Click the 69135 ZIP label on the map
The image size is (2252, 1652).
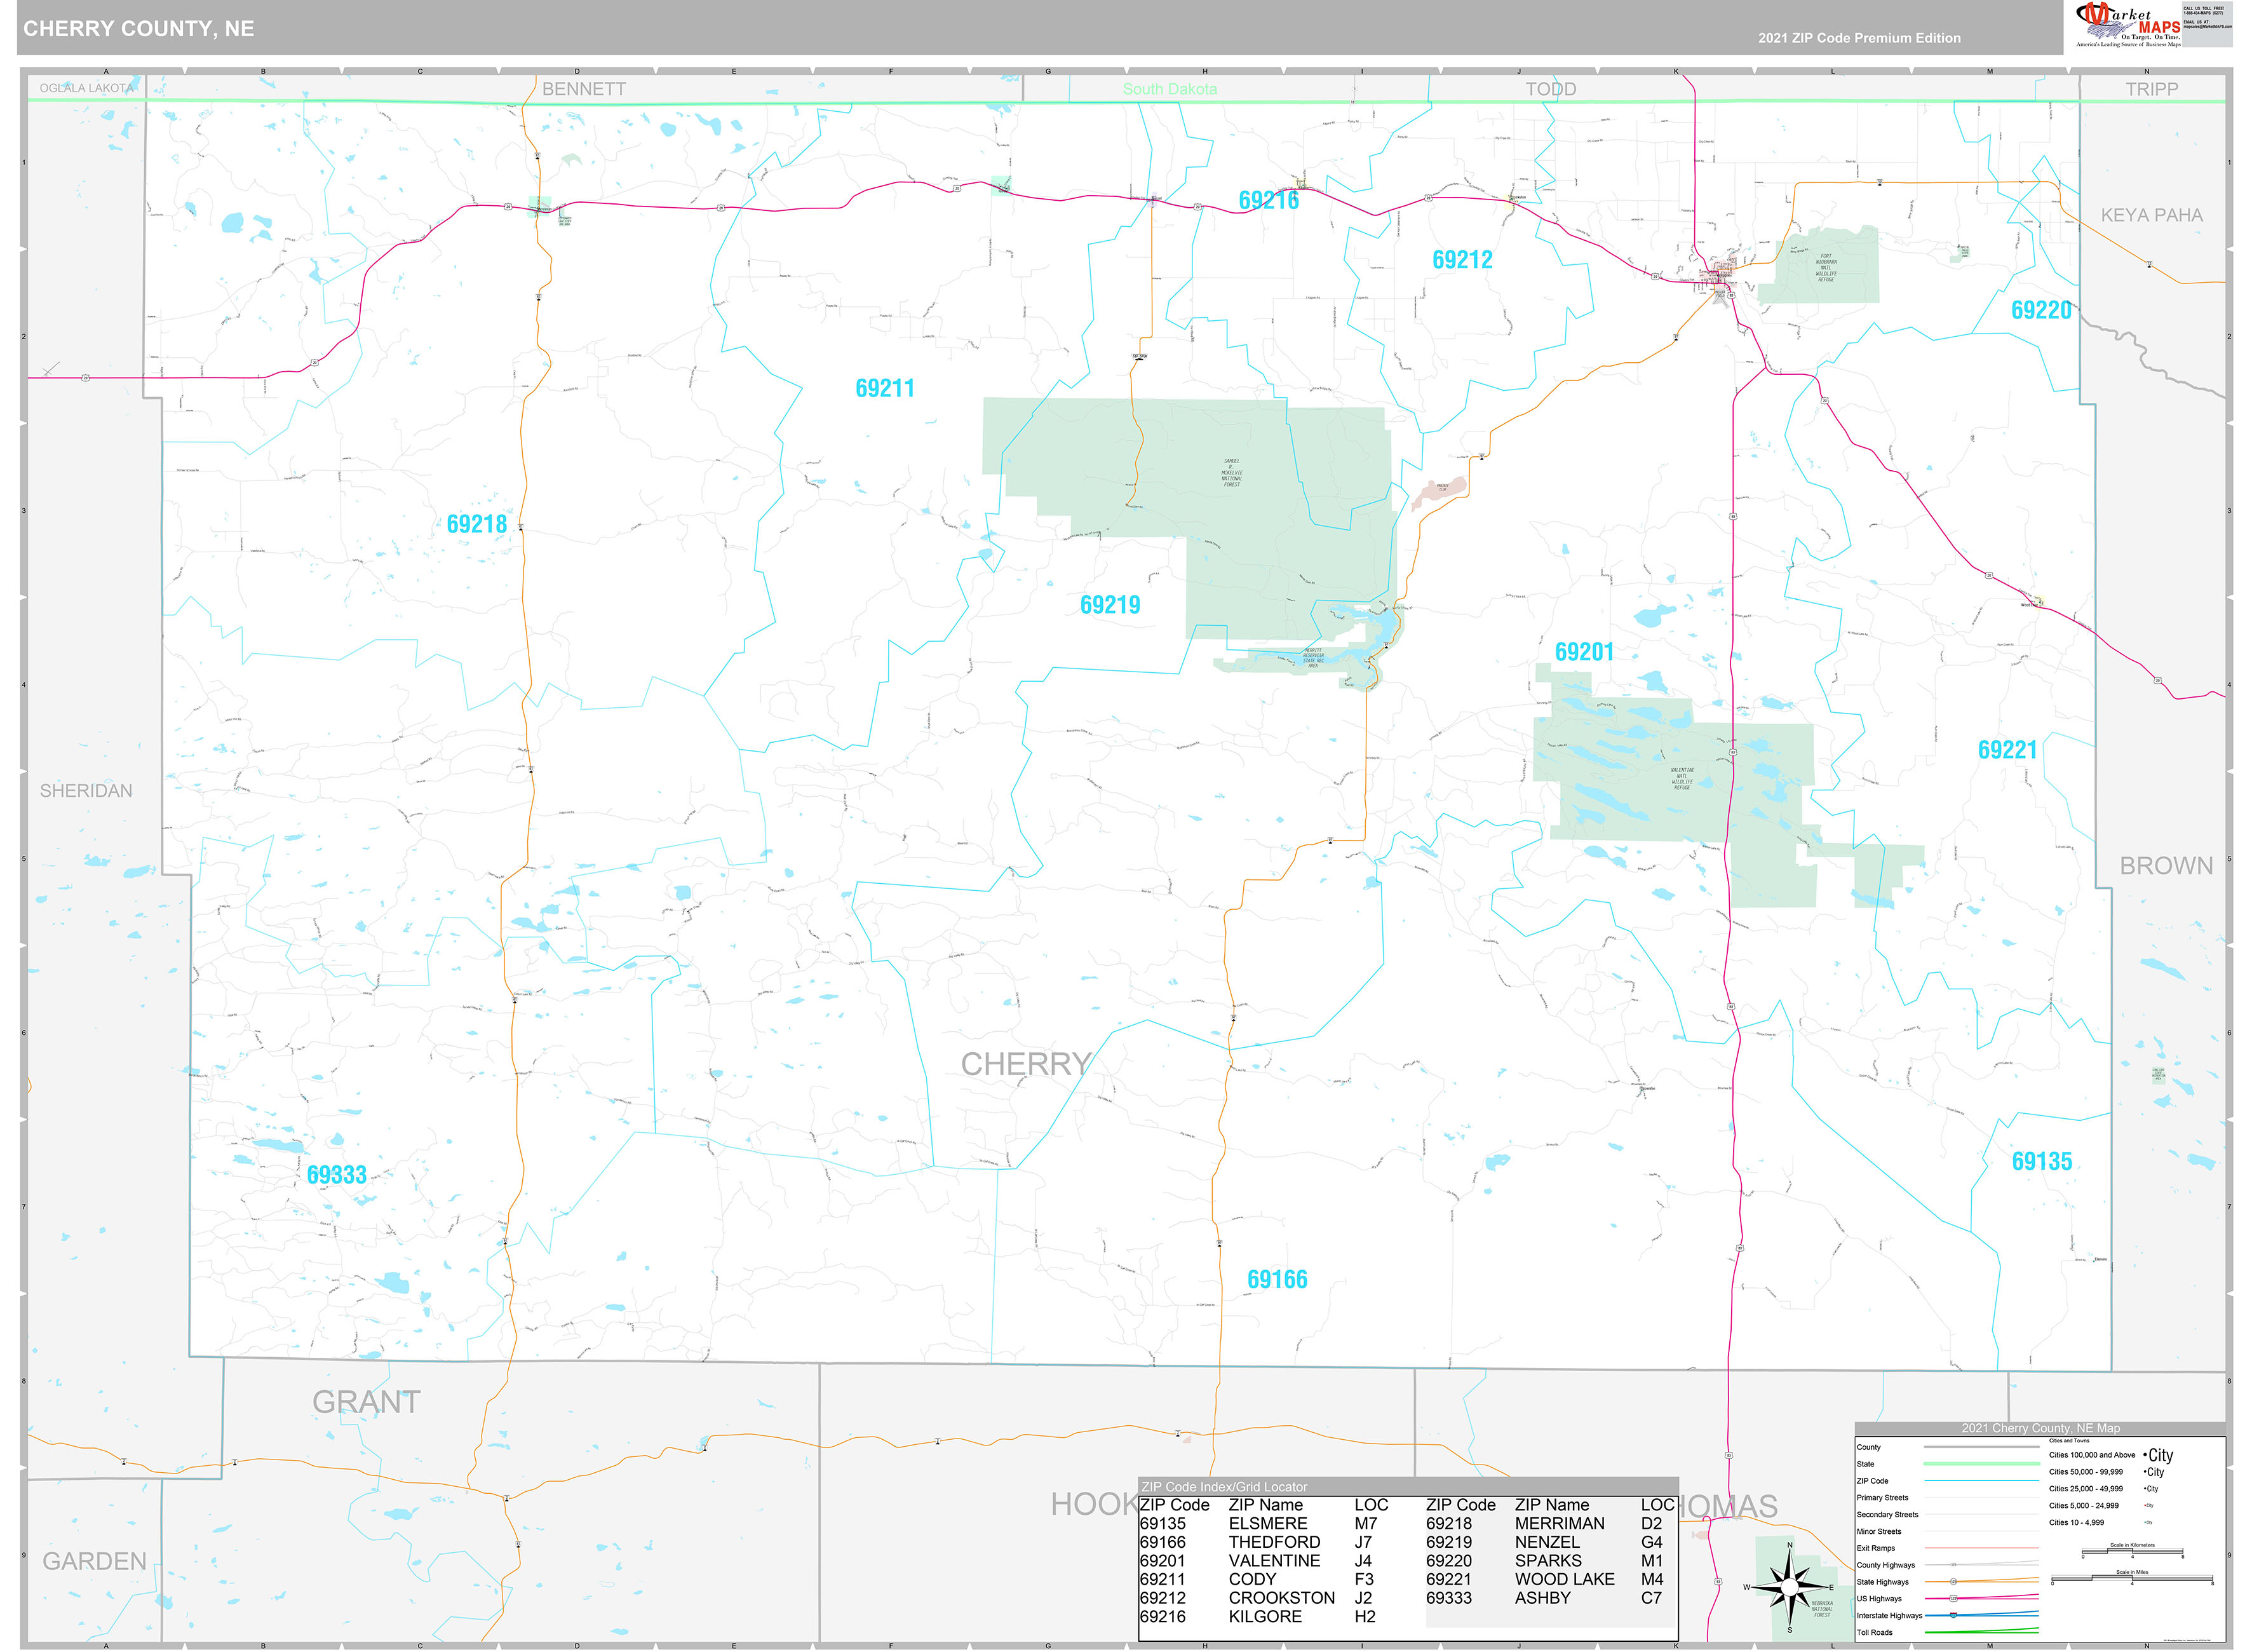tap(2042, 1161)
